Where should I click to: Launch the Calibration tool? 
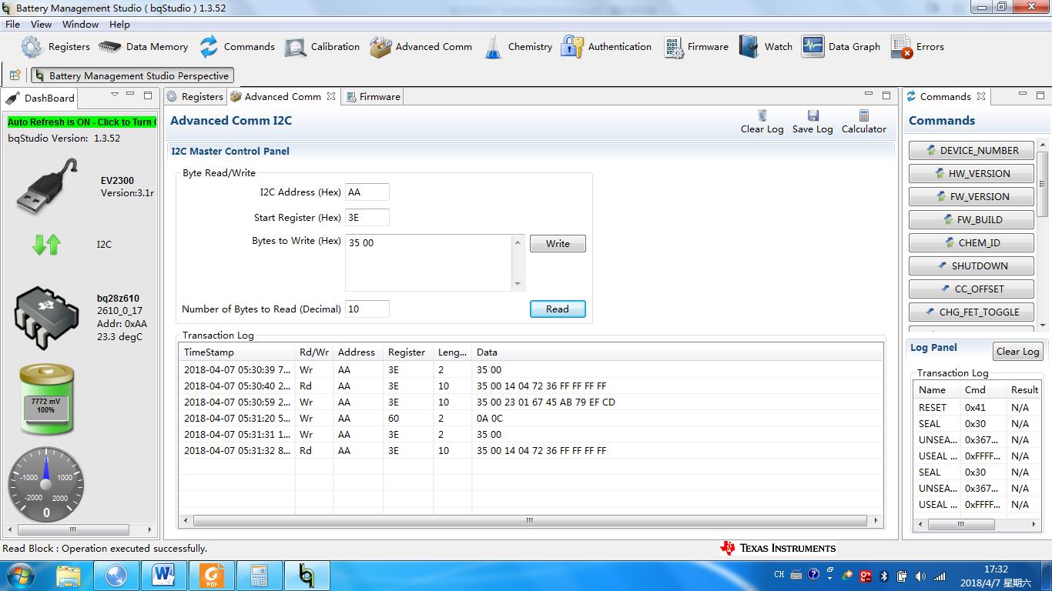(321, 47)
